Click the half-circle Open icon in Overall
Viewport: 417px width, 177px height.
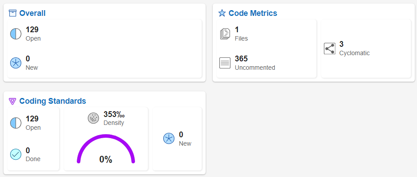tap(16, 34)
